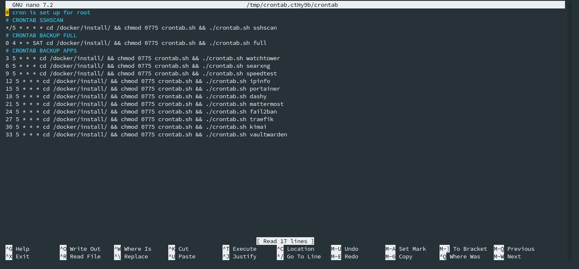Select the ^J Justify shortcut
This screenshot has width=579, height=269.
pos(239,256)
